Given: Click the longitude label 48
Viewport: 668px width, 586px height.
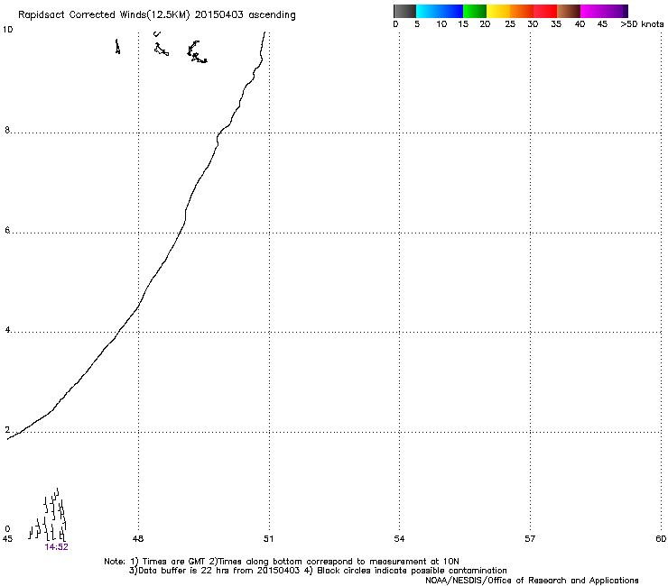Looking at the screenshot, I should pos(138,539).
